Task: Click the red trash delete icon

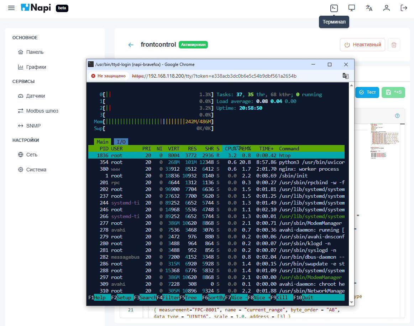Action: pos(394,45)
